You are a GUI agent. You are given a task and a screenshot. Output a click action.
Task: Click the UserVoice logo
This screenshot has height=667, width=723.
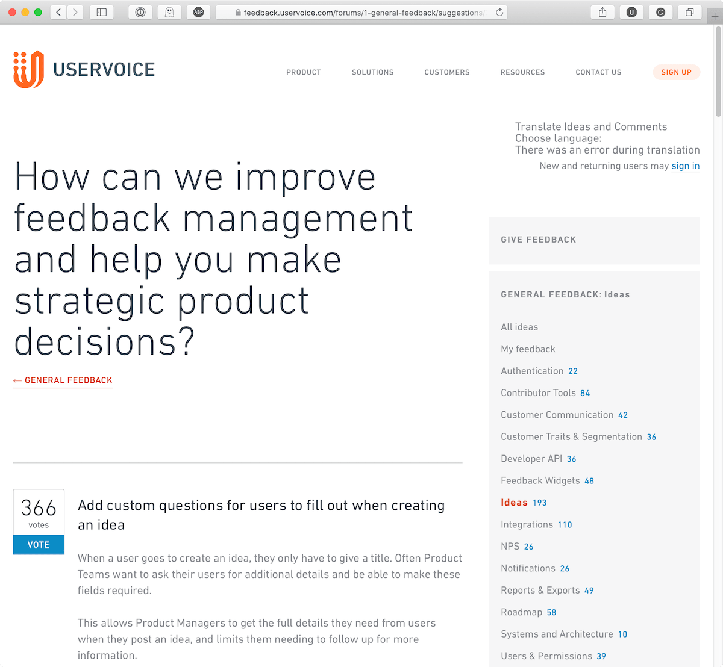pyautogui.click(x=84, y=70)
